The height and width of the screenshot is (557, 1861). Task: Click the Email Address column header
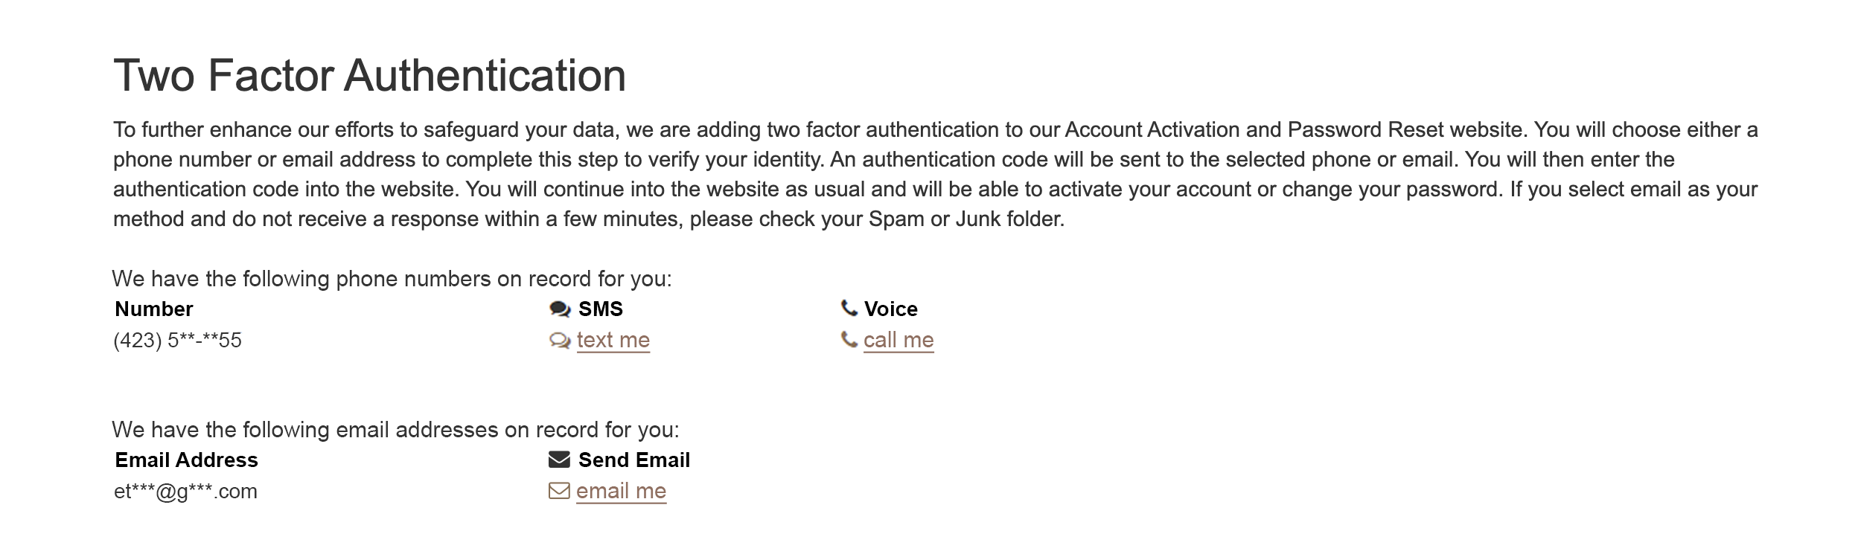tap(186, 460)
